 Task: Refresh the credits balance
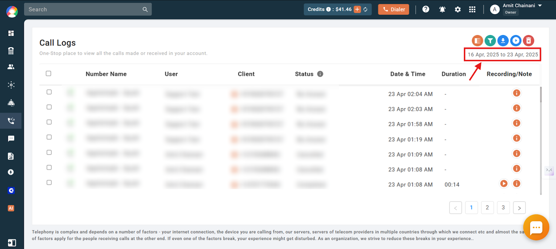366,9
